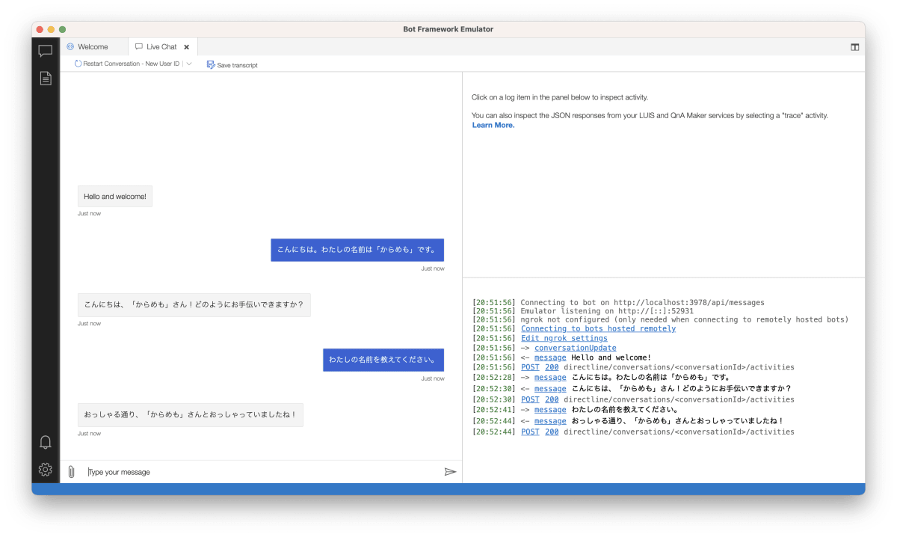
Task: Click 200 status link at 20:51:56
Action: click(552, 367)
